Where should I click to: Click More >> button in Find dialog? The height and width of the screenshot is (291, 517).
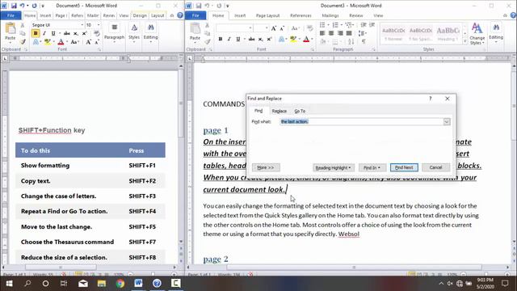266,167
